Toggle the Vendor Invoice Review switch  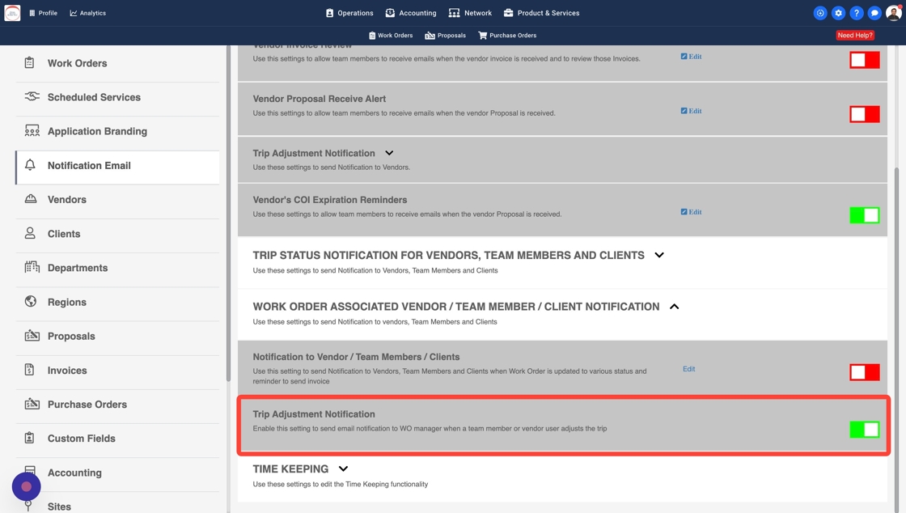click(x=865, y=60)
